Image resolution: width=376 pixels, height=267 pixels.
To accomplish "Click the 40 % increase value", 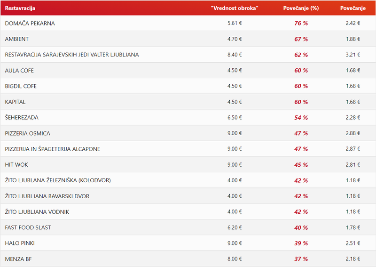I will point(301,227).
